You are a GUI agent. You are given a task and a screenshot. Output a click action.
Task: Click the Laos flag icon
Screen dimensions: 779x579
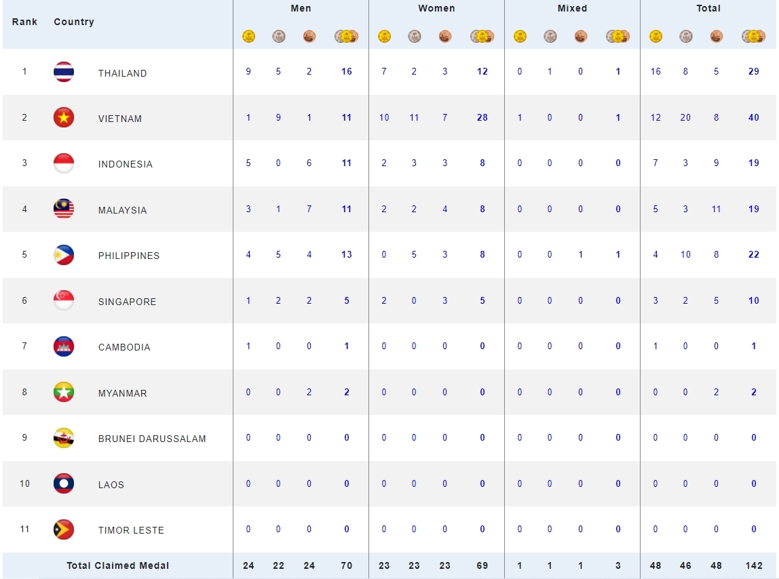point(64,483)
